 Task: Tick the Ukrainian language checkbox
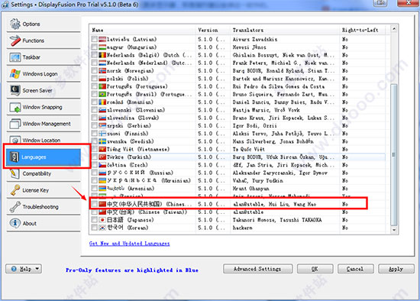94,180
